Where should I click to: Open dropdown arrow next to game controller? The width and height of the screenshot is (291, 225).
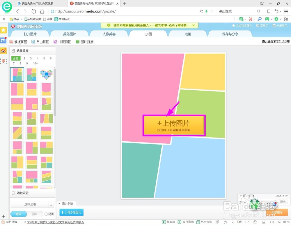(271, 19)
